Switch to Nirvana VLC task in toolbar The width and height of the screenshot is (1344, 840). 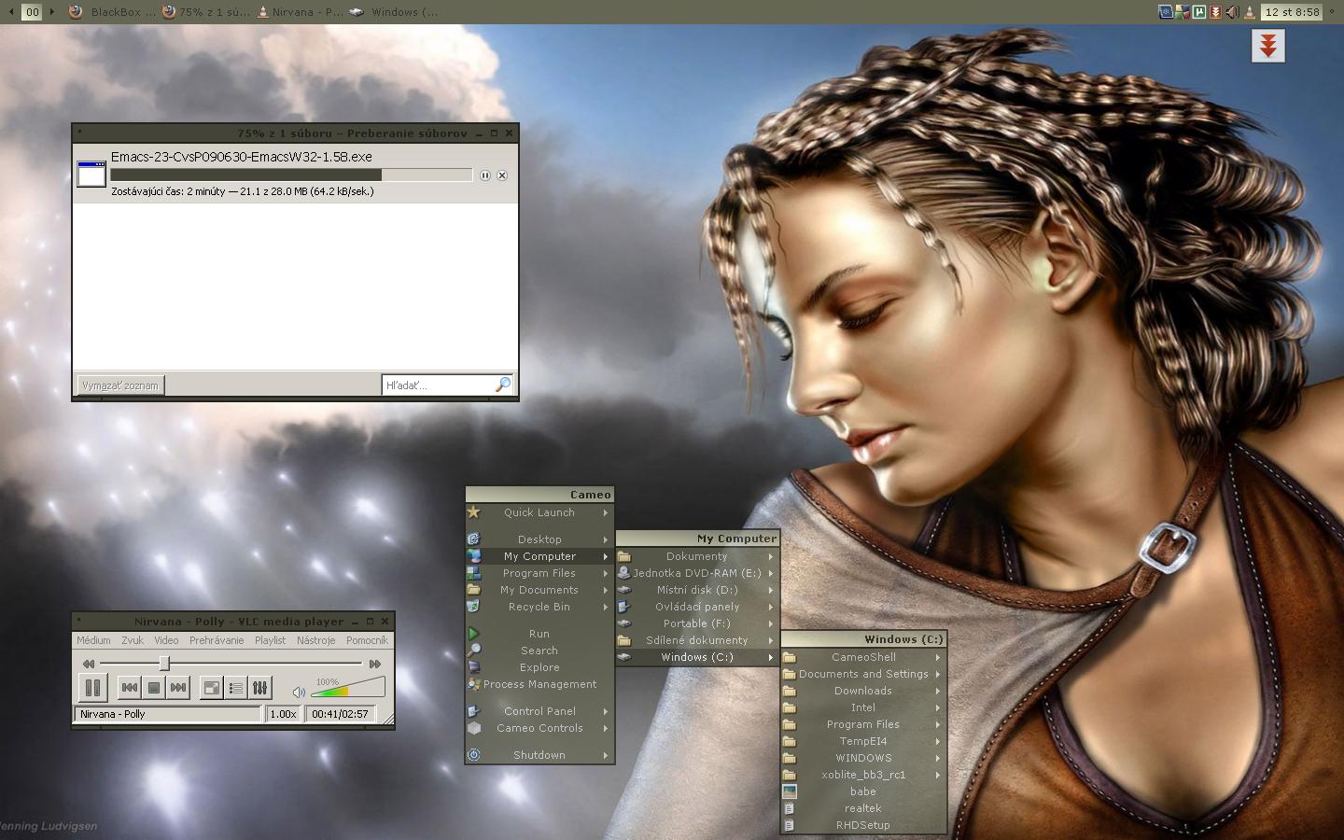click(300, 12)
